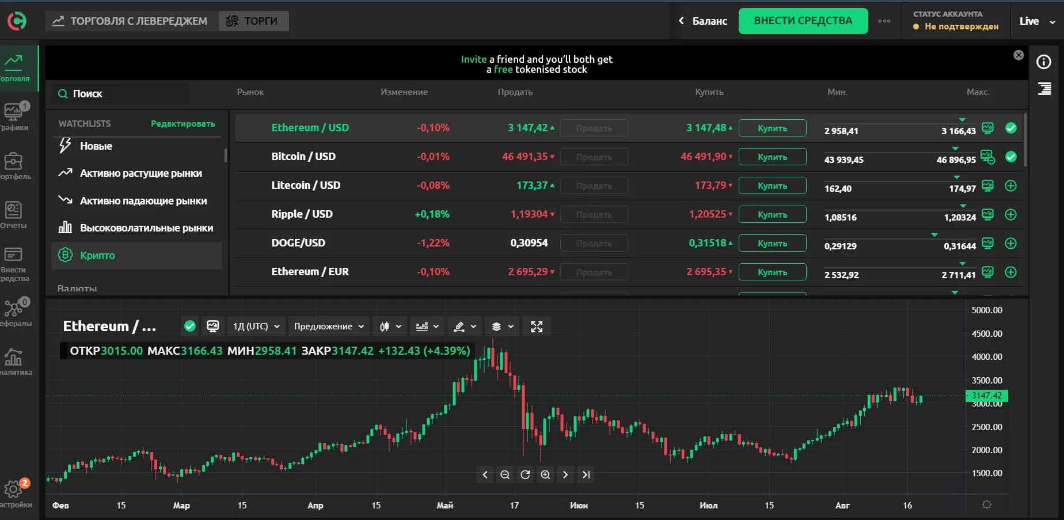
Task: Switch to the Торги tab
Action: 253,21
